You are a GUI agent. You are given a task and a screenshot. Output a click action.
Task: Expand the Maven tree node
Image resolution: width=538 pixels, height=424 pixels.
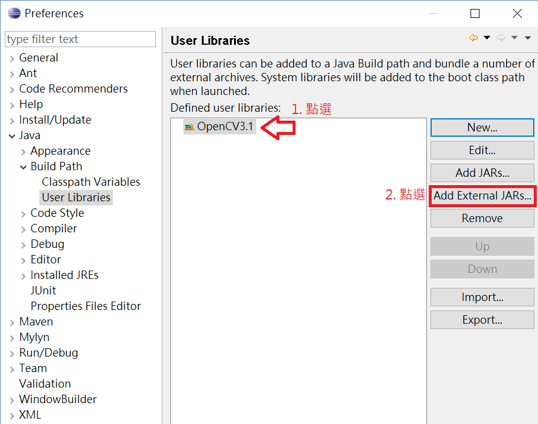click(x=12, y=323)
